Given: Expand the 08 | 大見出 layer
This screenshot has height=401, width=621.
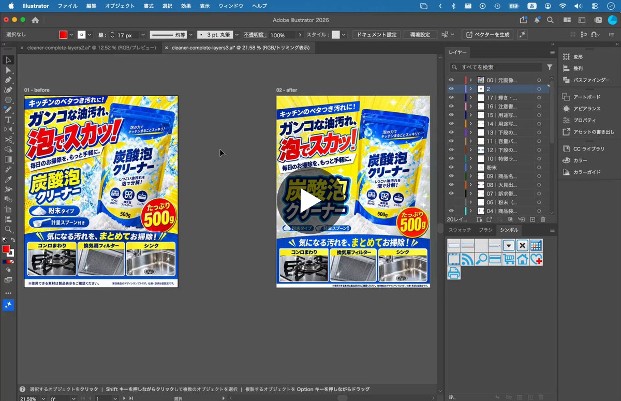Looking at the screenshot, I should point(470,185).
